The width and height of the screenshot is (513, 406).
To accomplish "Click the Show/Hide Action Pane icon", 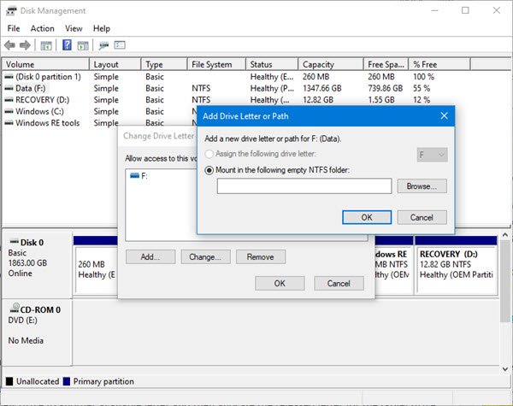I will tap(82, 45).
